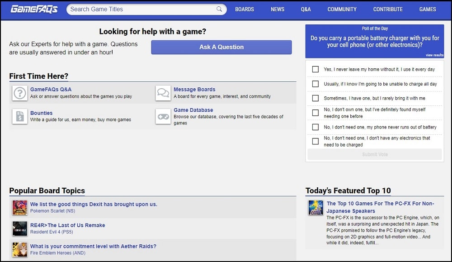Screen dimensions: 452x262
Task: Click the 'Popular Board Topics' heading
Action: tap(47, 191)
